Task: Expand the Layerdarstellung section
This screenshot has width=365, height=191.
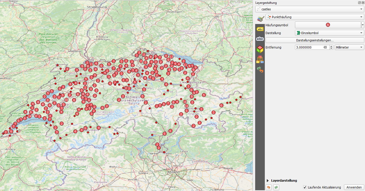Action: click(x=268, y=181)
